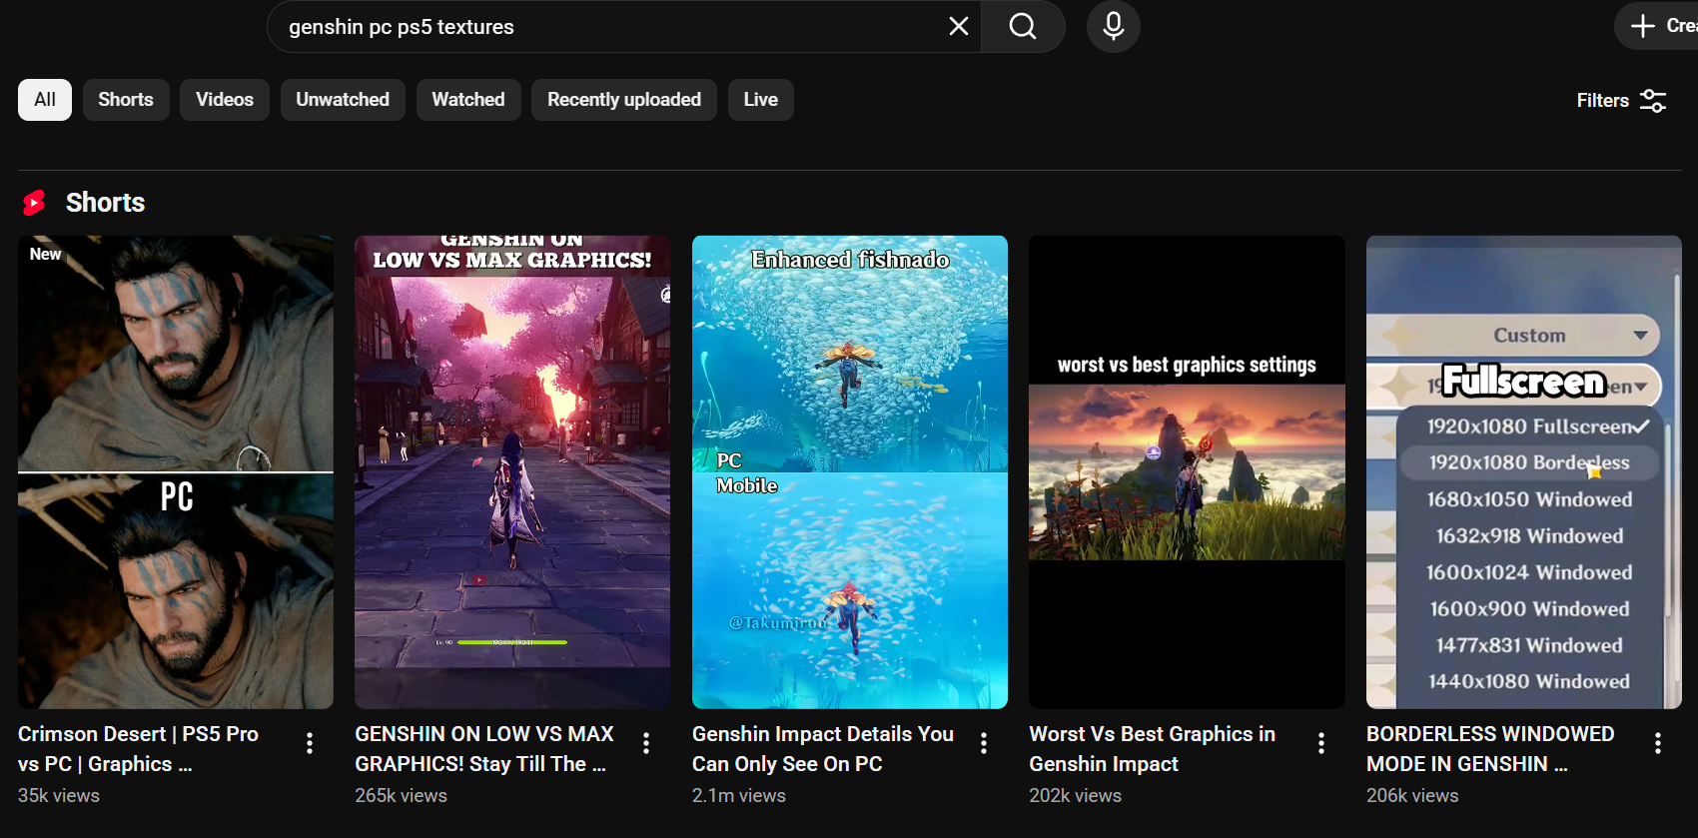The image size is (1698, 838).
Task: Click the 206k views count text
Action: click(x=1412, y=796)
